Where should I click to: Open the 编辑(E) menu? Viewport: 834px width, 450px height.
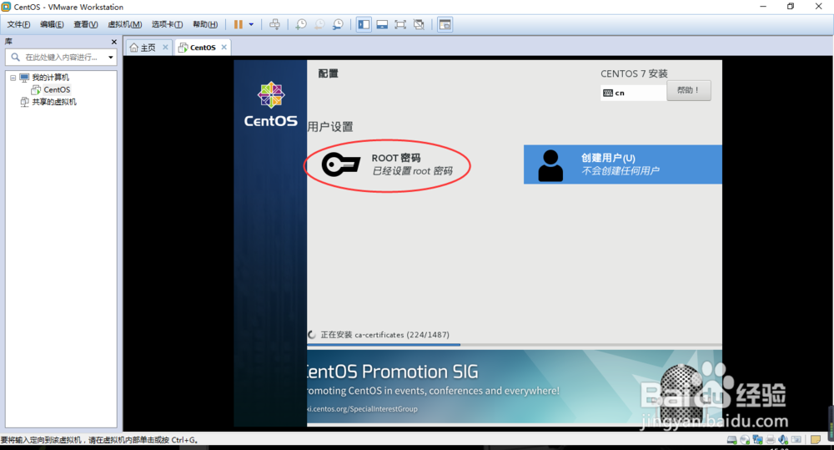click(x=52, y=24)
